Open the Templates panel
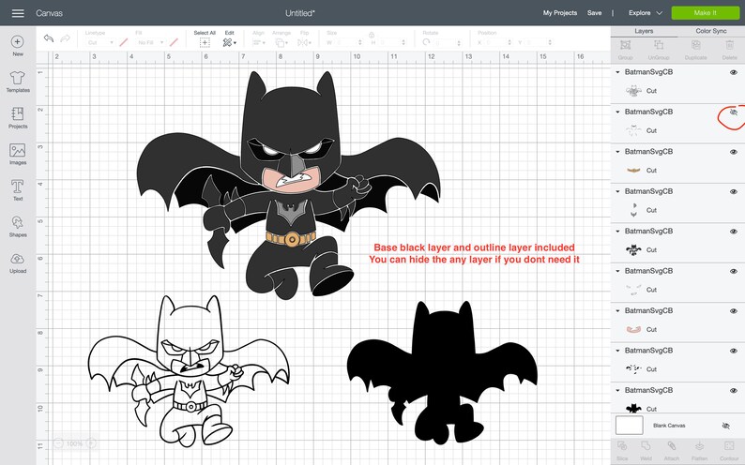The image size is (745, 465). click(x=18, y=78)
